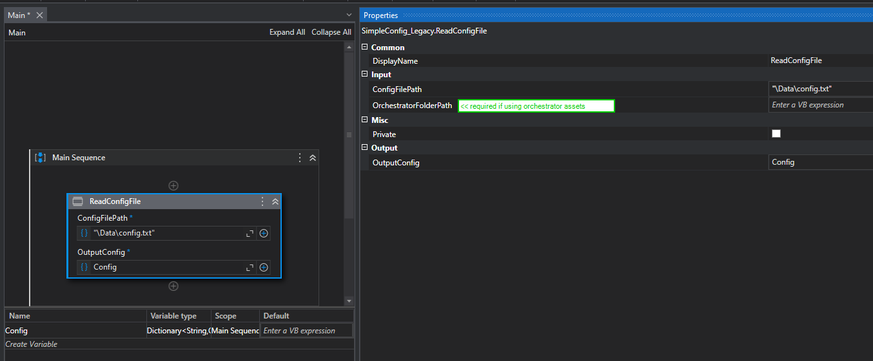Click the ConfigFilePath expression braces icon
The width and height of the screenshot is (873, 361).
tap(84, 233)
